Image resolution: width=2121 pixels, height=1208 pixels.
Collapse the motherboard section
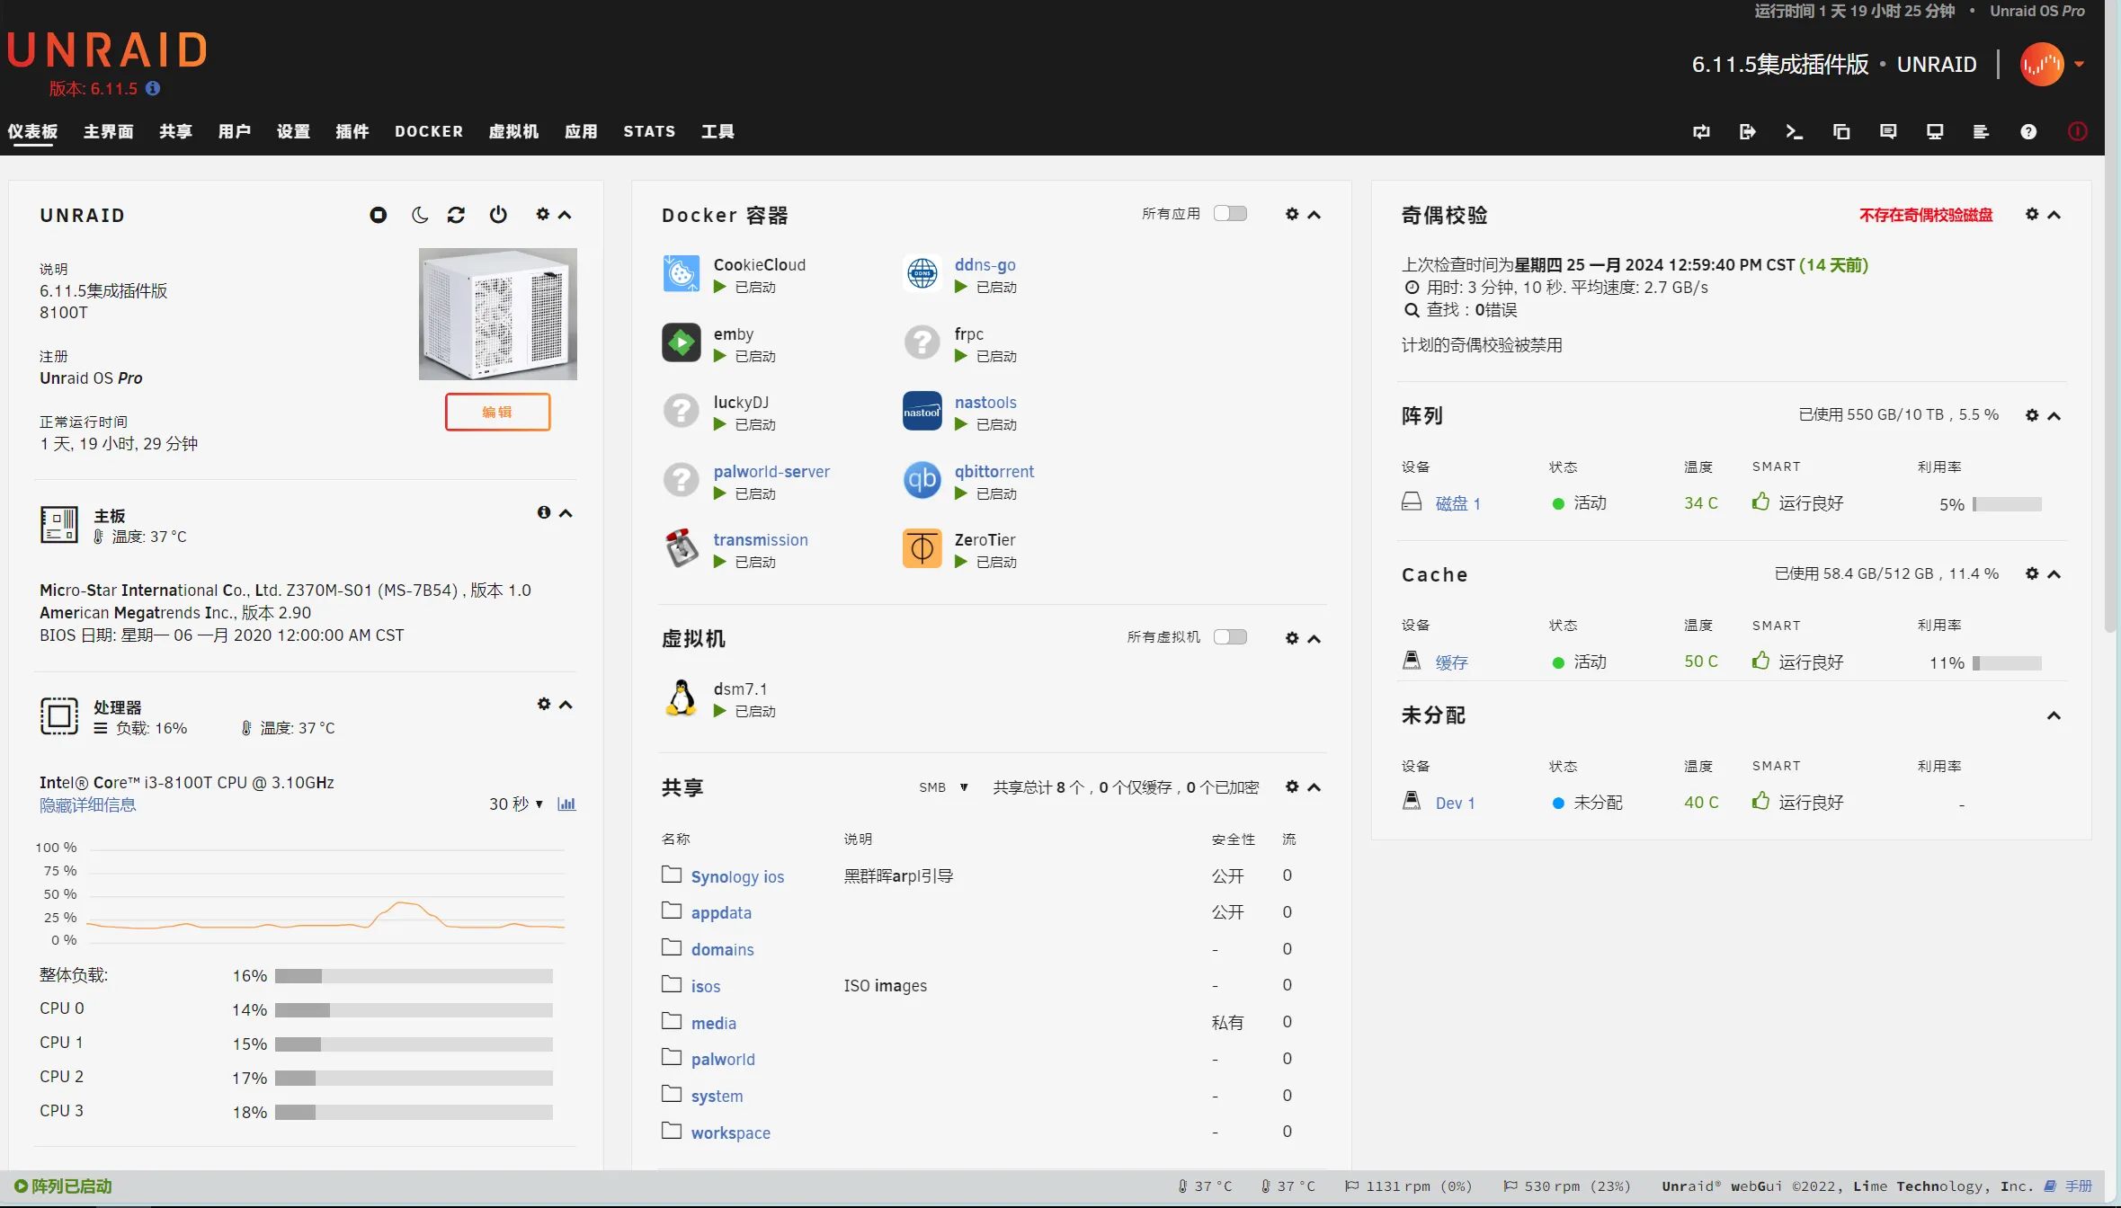click(x=566, y=513)
